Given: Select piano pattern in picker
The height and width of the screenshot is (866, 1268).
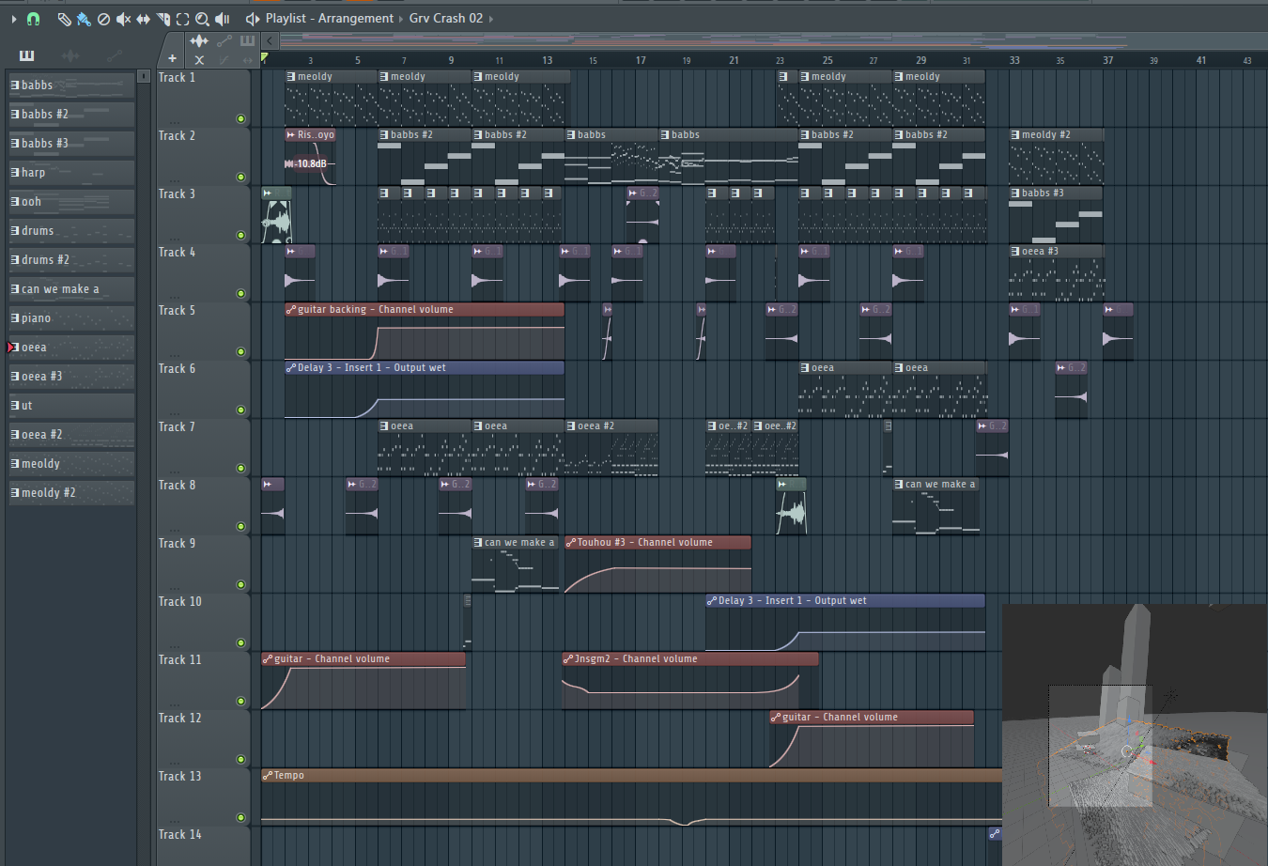Looking at the screenshot, I should tap(71, 317).
